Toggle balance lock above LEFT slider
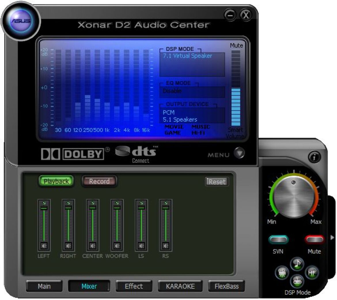Image resolution: width=337 pixels, height=300 pixels. pos(44,203)
